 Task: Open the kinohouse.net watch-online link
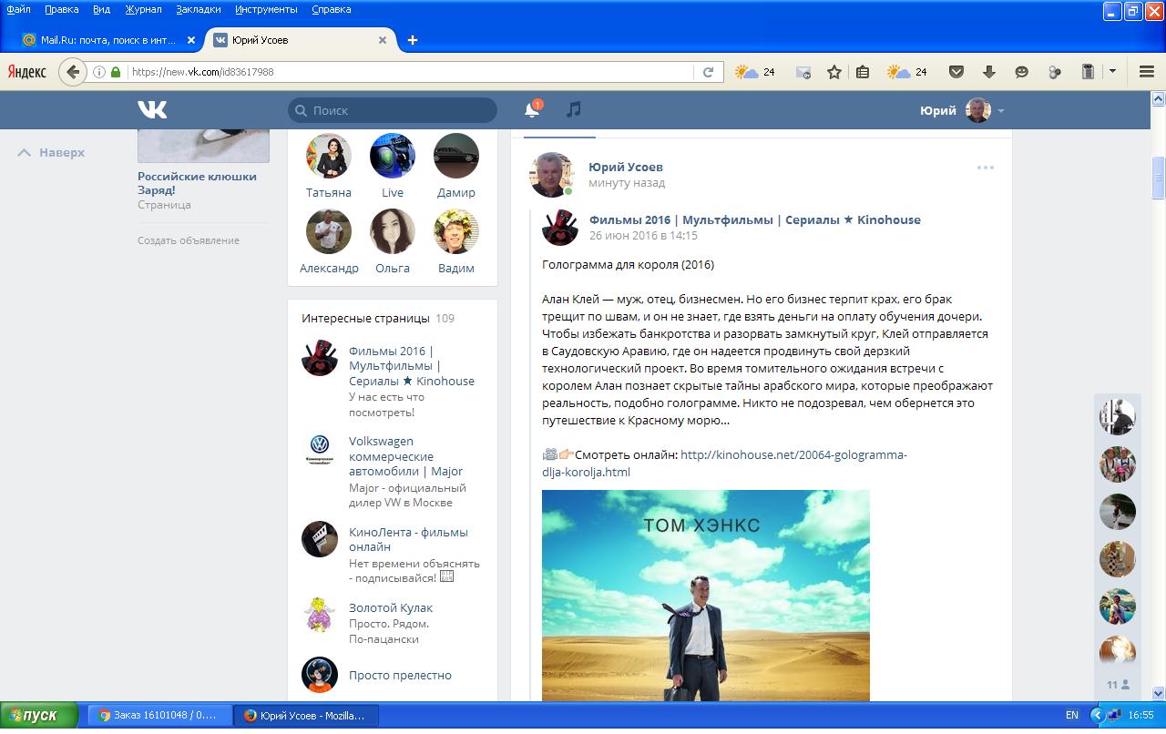(724, 463)
